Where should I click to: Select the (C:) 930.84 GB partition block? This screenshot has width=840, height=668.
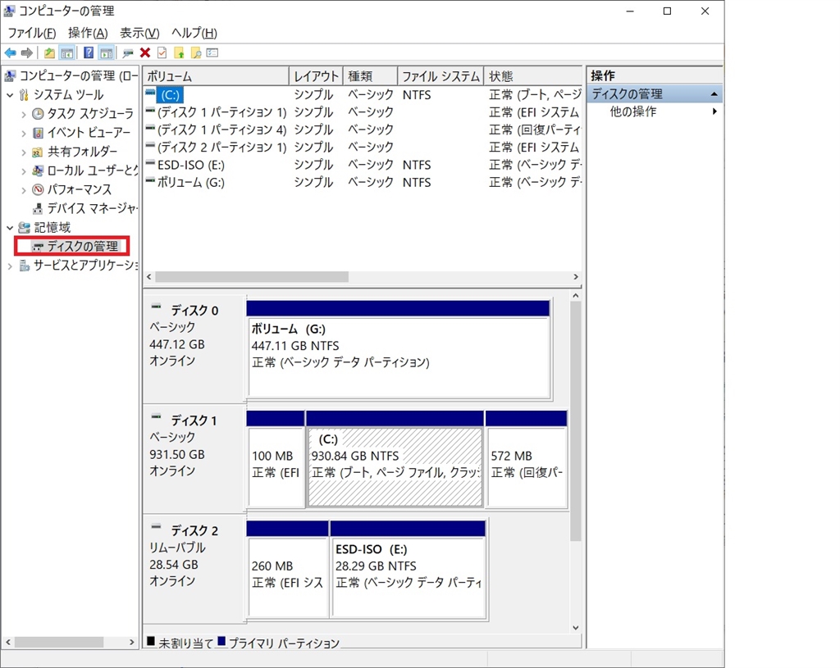pos(395,459)
